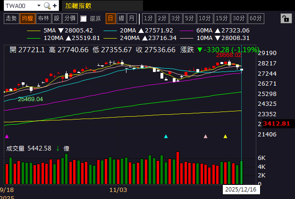The image size is (295, 199).
Task: Click the 20MA cyan legend swatch
Action: 110,31
